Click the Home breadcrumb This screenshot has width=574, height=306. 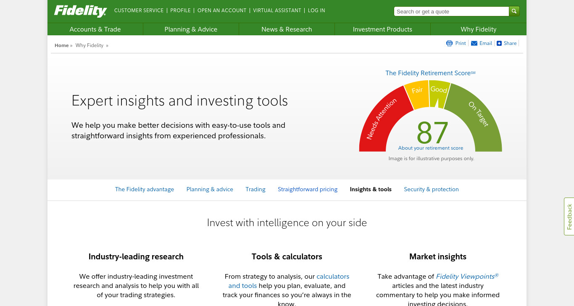[x=61, y=45]
